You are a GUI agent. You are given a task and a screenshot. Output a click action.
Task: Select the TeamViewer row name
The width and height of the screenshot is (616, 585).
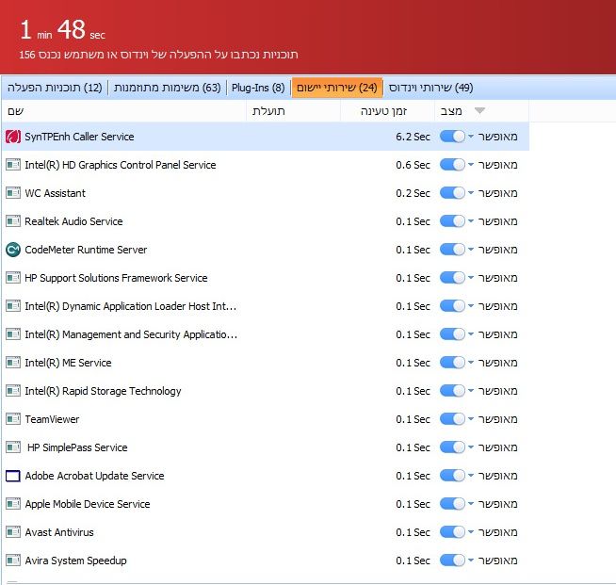tap(52, 419)
